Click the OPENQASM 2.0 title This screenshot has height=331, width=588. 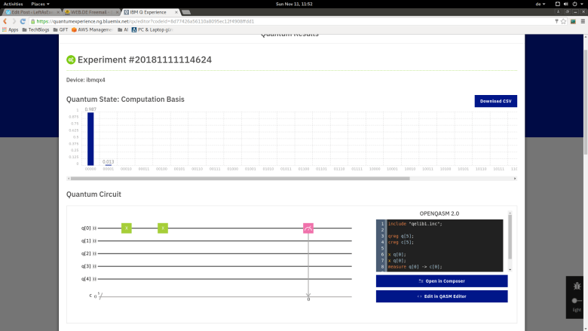point(439,213)
